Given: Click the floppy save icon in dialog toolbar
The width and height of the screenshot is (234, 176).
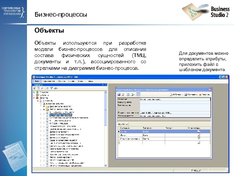Looking at the screenshot, I should (x=119, y=95).
